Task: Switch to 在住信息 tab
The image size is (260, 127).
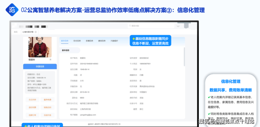Action: [77, 41]
